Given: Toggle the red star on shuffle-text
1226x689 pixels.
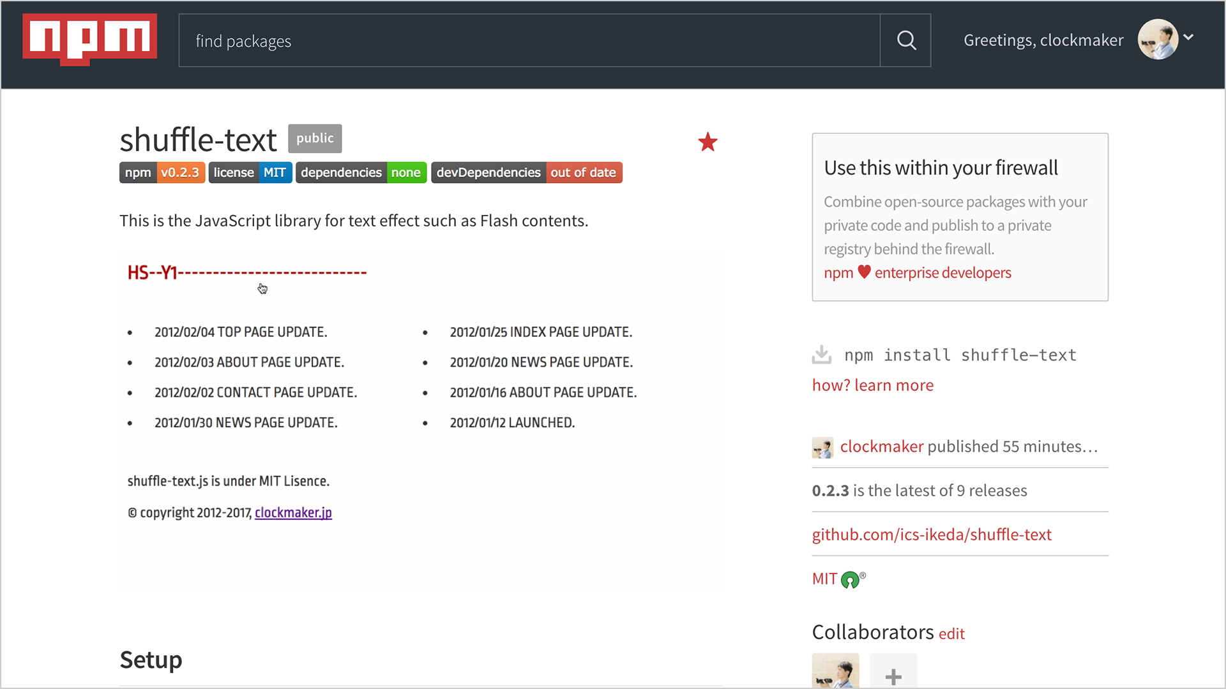Looking at the screenshot, I should (708, 142).
